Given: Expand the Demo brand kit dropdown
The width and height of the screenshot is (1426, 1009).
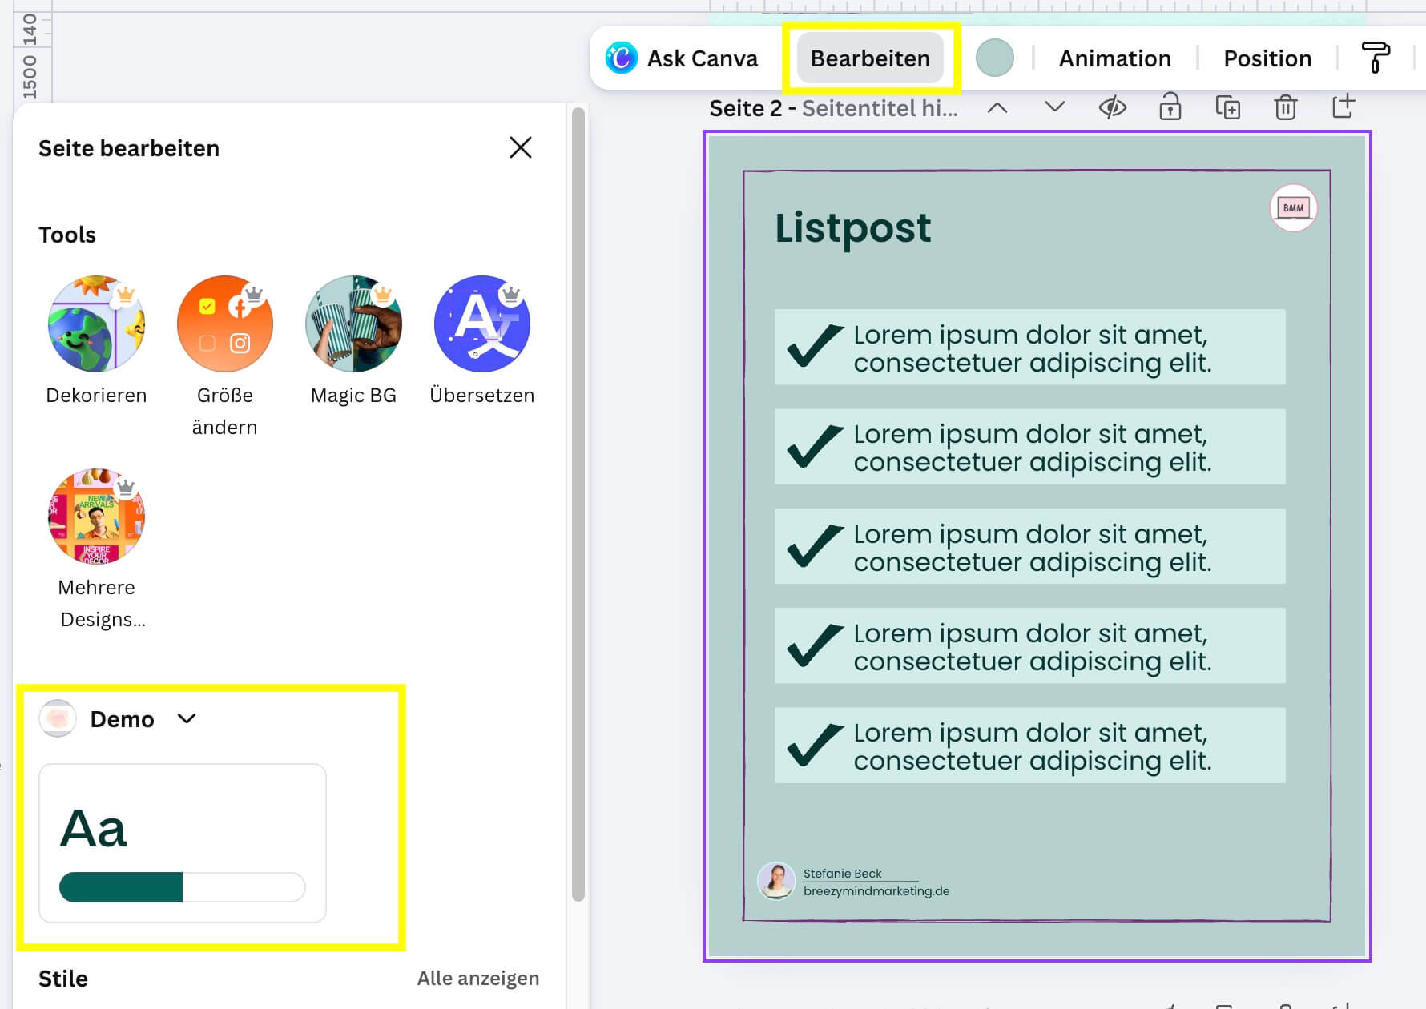Looking at the screenshot, I should pyautogui.click(x=187, y=719).
